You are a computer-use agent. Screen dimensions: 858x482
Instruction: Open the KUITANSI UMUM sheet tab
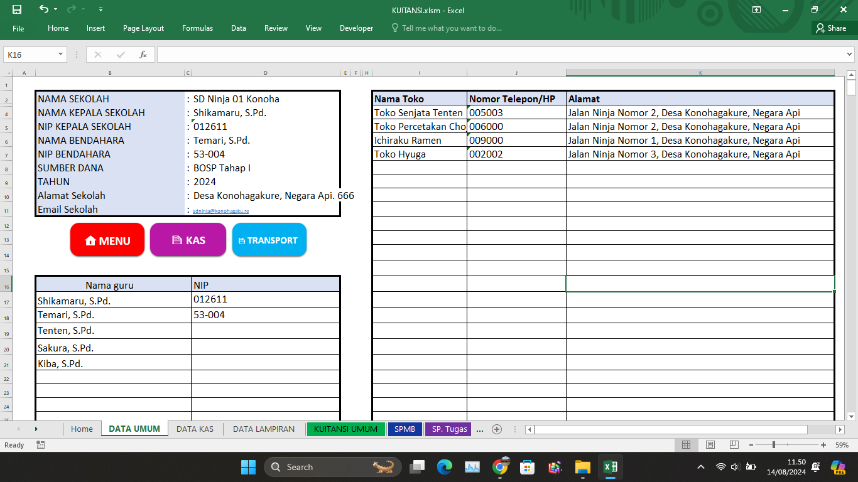click(x=345, y=429)
